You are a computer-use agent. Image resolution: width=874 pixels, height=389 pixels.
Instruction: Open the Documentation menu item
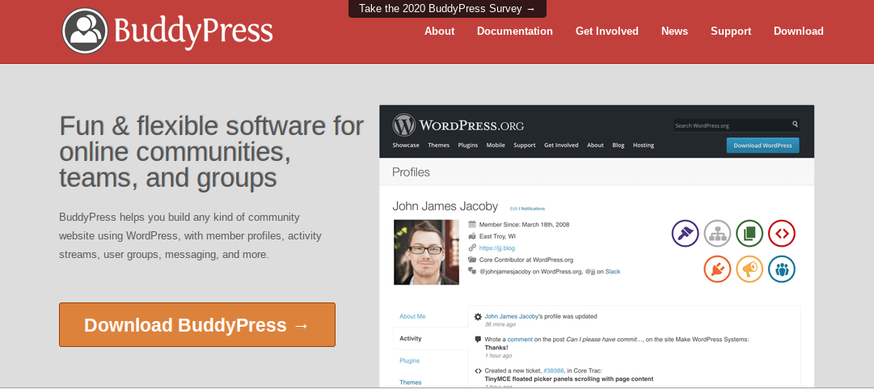pos(514,32)
